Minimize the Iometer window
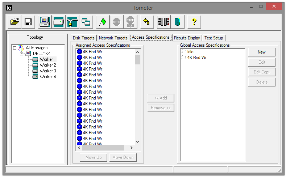The width and height of the screenshot is (286, 178). [251, 7]
